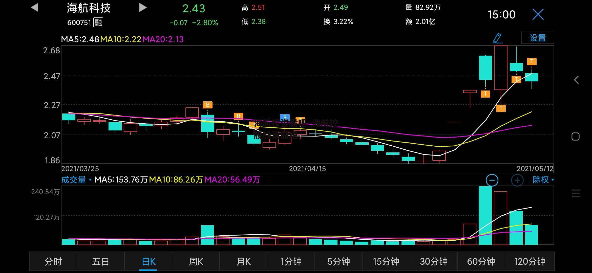Select the tallest cyan volume bar
The width and height of the screenshot is (592, 273).
tap(485, 216)
